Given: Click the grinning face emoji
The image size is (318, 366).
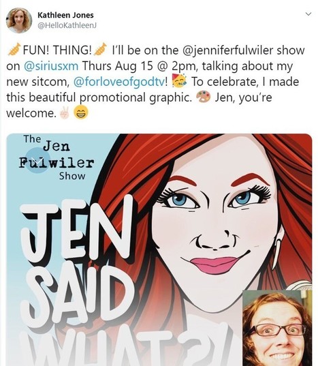Looking at the screenshot, I should (81, 113).
